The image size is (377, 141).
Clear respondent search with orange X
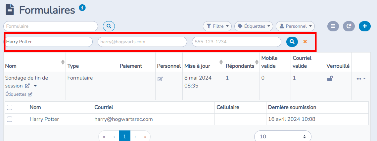pos(305,42)
